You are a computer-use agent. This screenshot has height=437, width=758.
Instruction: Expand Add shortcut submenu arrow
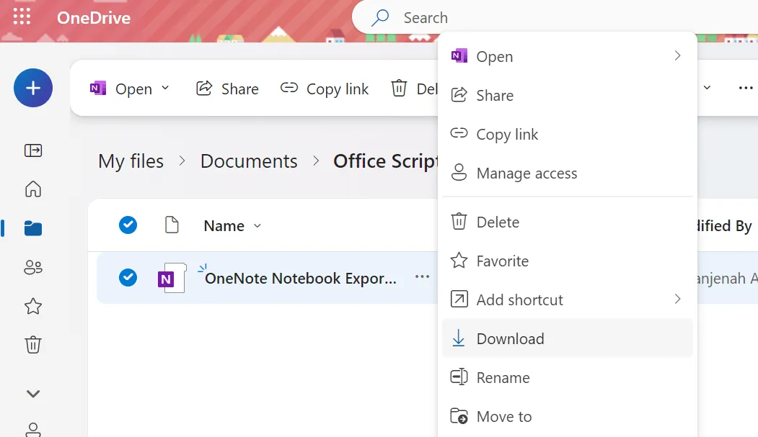(678, 299)
